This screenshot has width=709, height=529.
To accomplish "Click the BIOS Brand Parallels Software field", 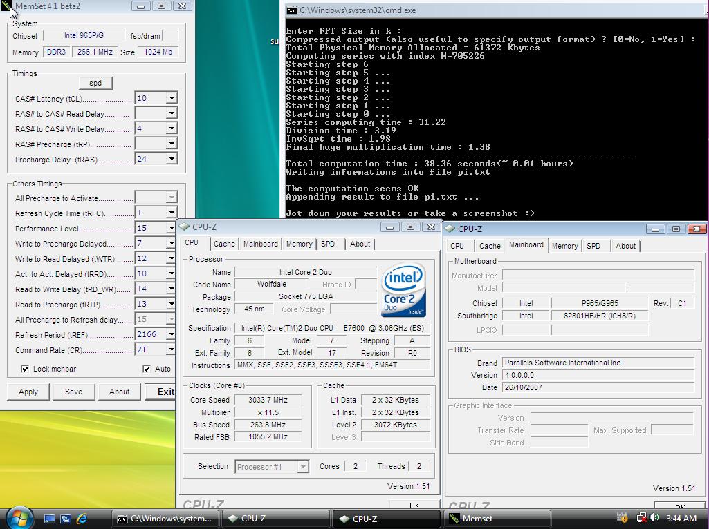I will [x=598, y=363].
